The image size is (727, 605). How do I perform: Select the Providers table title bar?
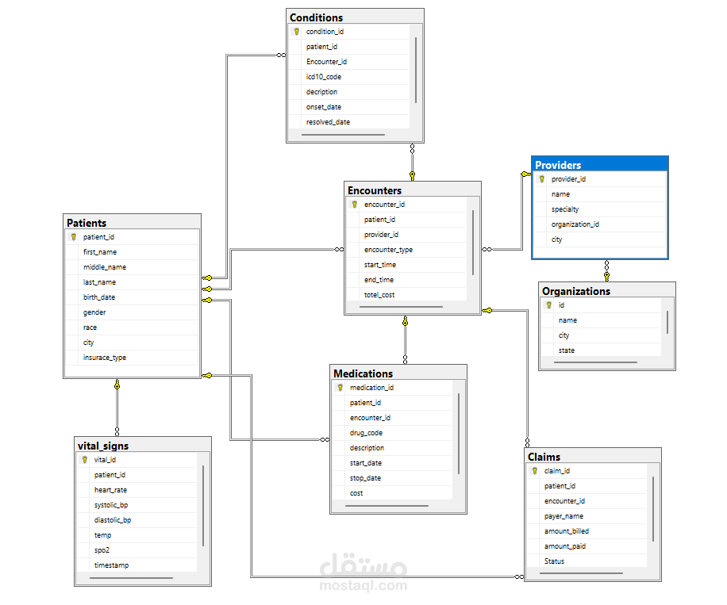pyautogui.click(x=599, y=164)
